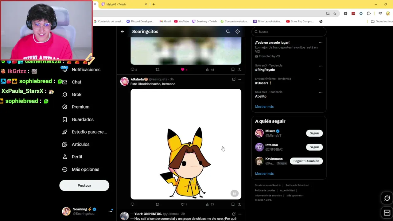
Task: Switch to Meica05 - Twitch browser tab
Action: pos(123,4)
